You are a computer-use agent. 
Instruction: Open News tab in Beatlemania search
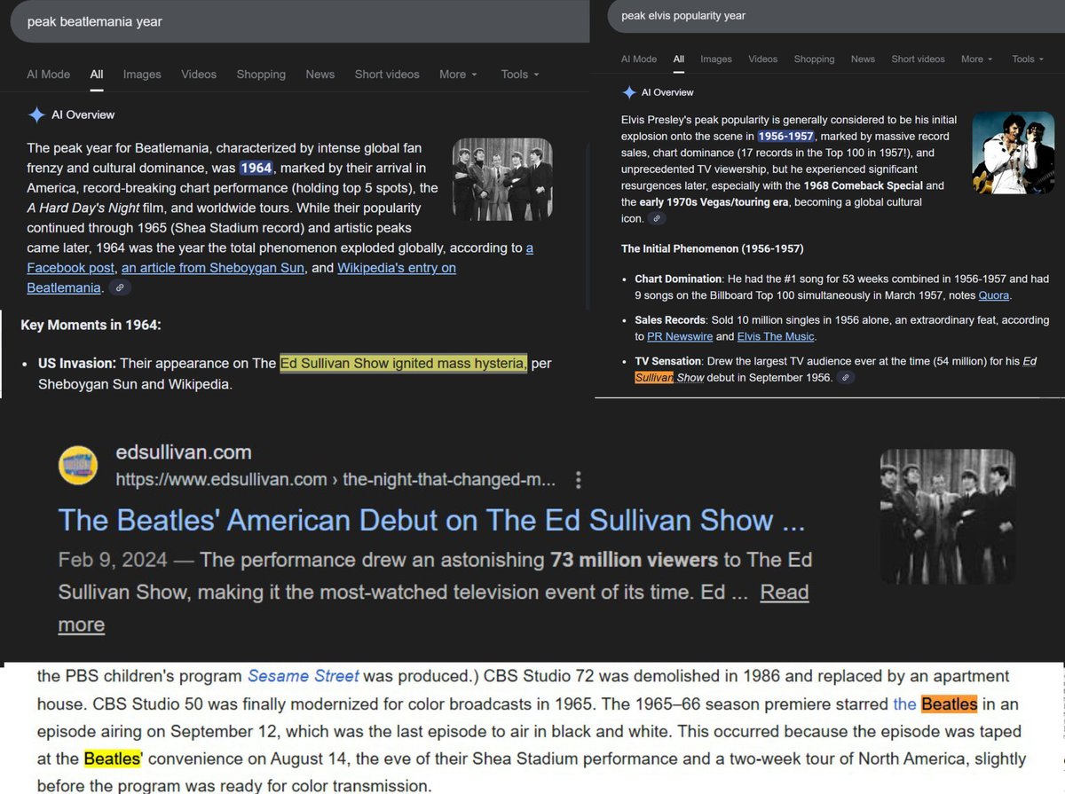point(320,75)
